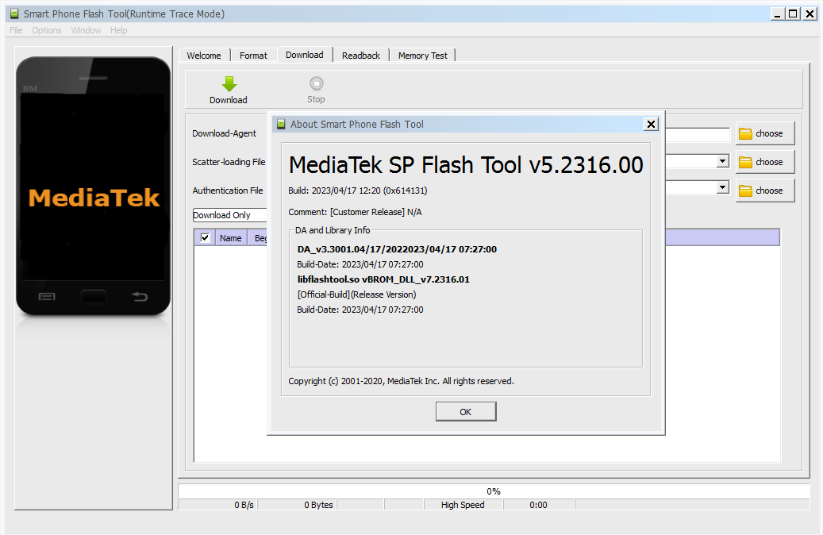Click the 0 Bytes status entry
The height and width of the screenshot is (535, 823).
pos(297,505)
